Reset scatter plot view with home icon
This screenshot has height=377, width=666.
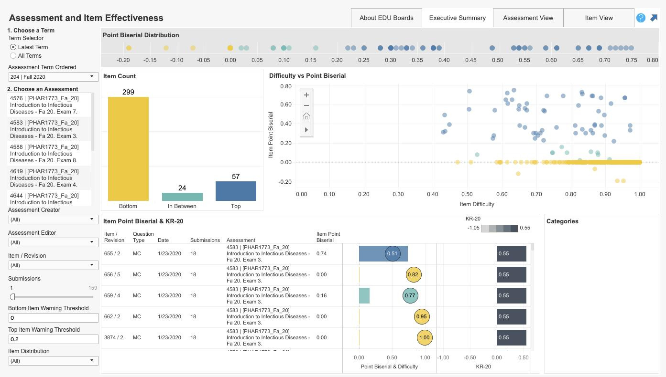tap(306, 116)
